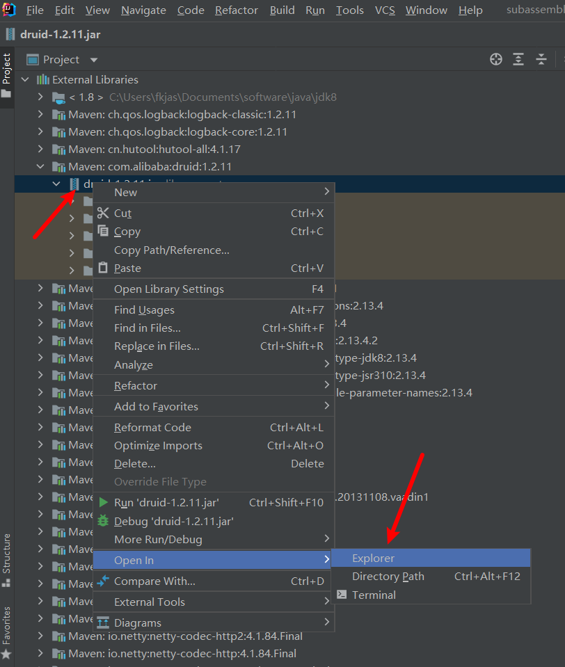Click the locate/select opened file crosshair icon
This screenshot has height=667, width=565.
[495, 59]
